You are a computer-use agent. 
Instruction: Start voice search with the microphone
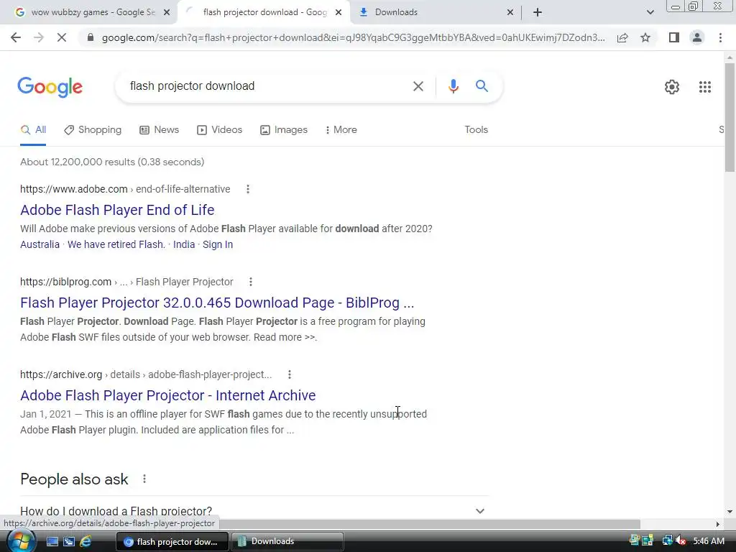[x=453, y=86]
